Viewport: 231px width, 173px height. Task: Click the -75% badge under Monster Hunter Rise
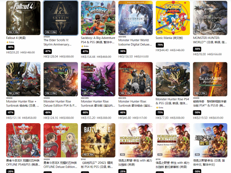(160, 113)
